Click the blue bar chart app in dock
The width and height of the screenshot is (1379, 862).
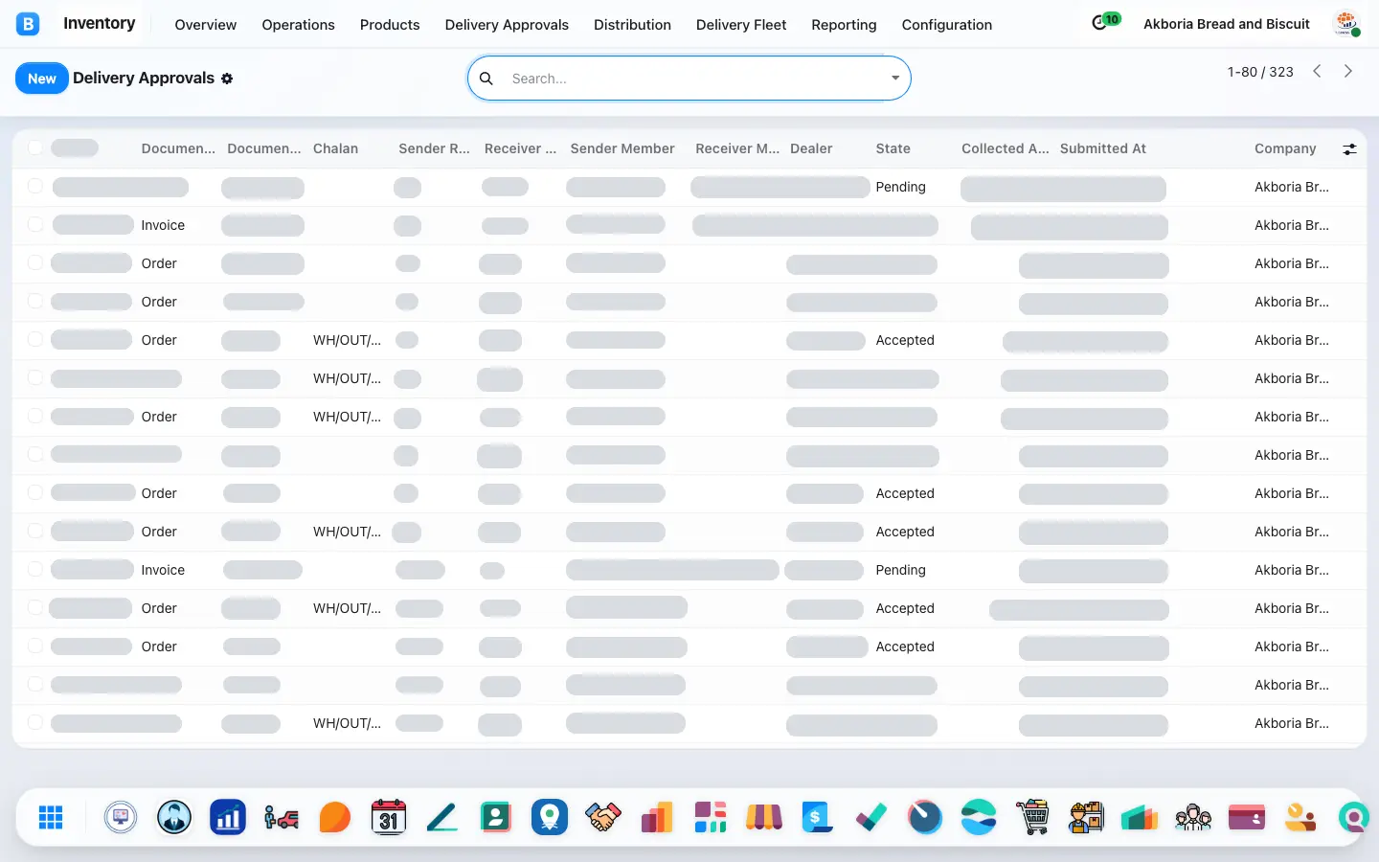tap(228, 817)
